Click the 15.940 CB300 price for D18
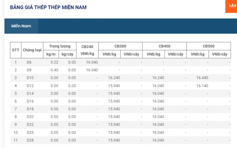This screenshot has width=237, height=148. pyautogui.click(x=114, y=109)
